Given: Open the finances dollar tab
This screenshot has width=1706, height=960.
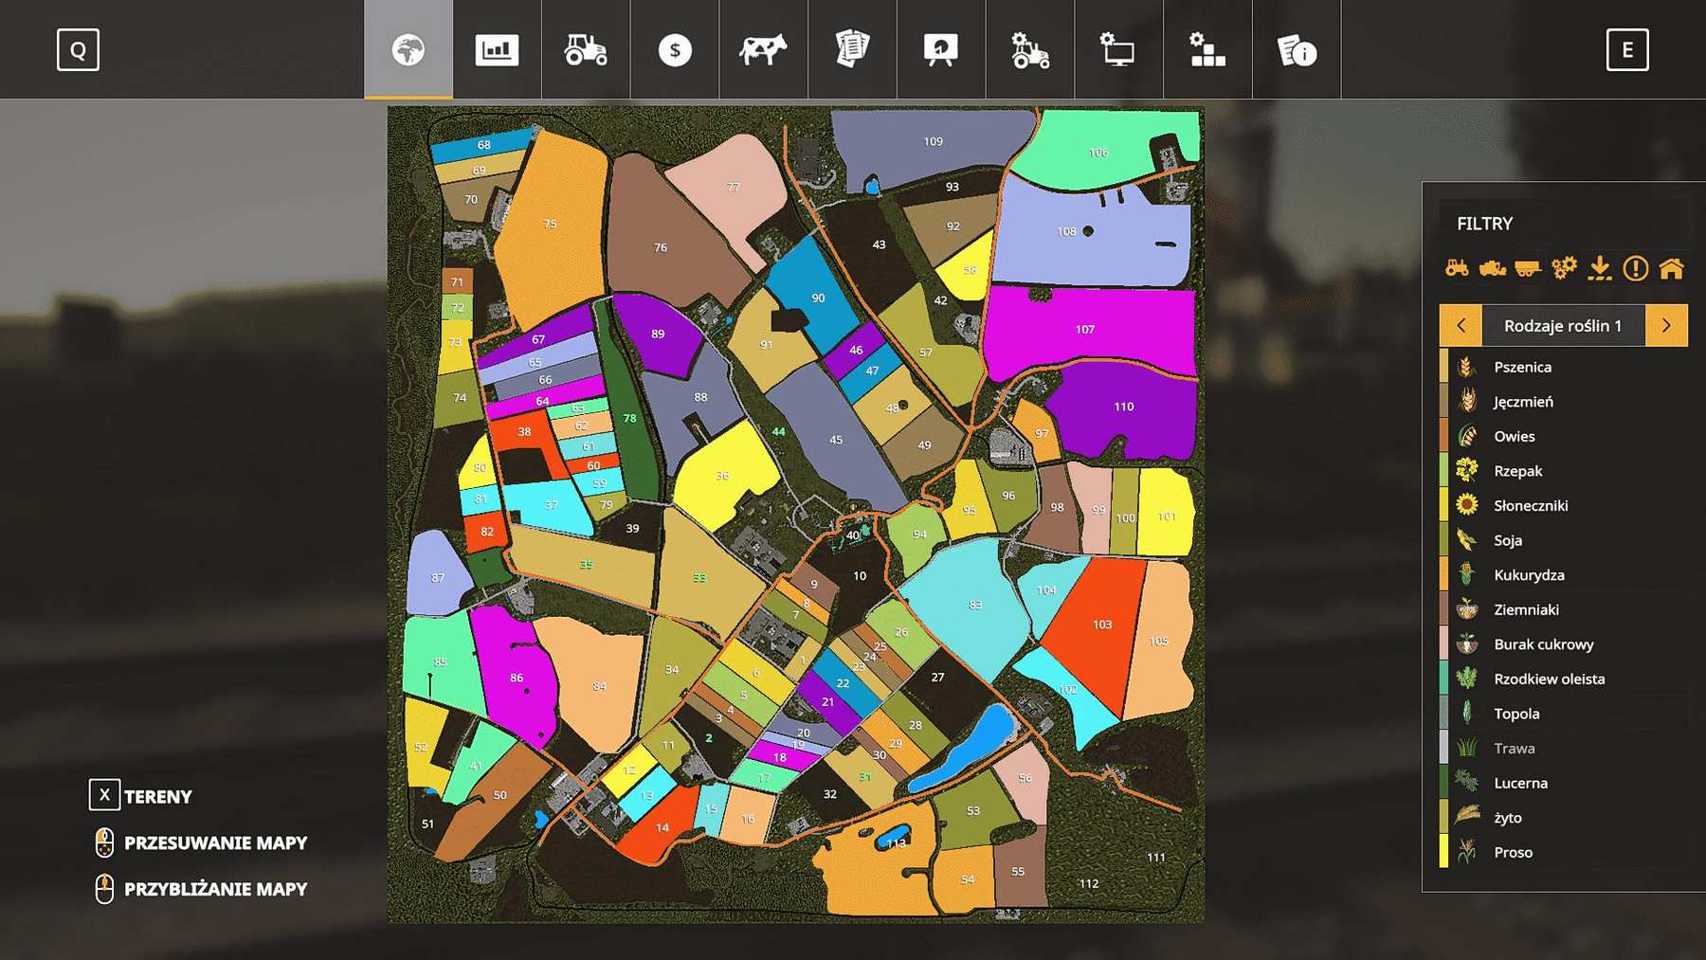Looking at the screenshot, I should pyautogui.click(x=675, y=49).
